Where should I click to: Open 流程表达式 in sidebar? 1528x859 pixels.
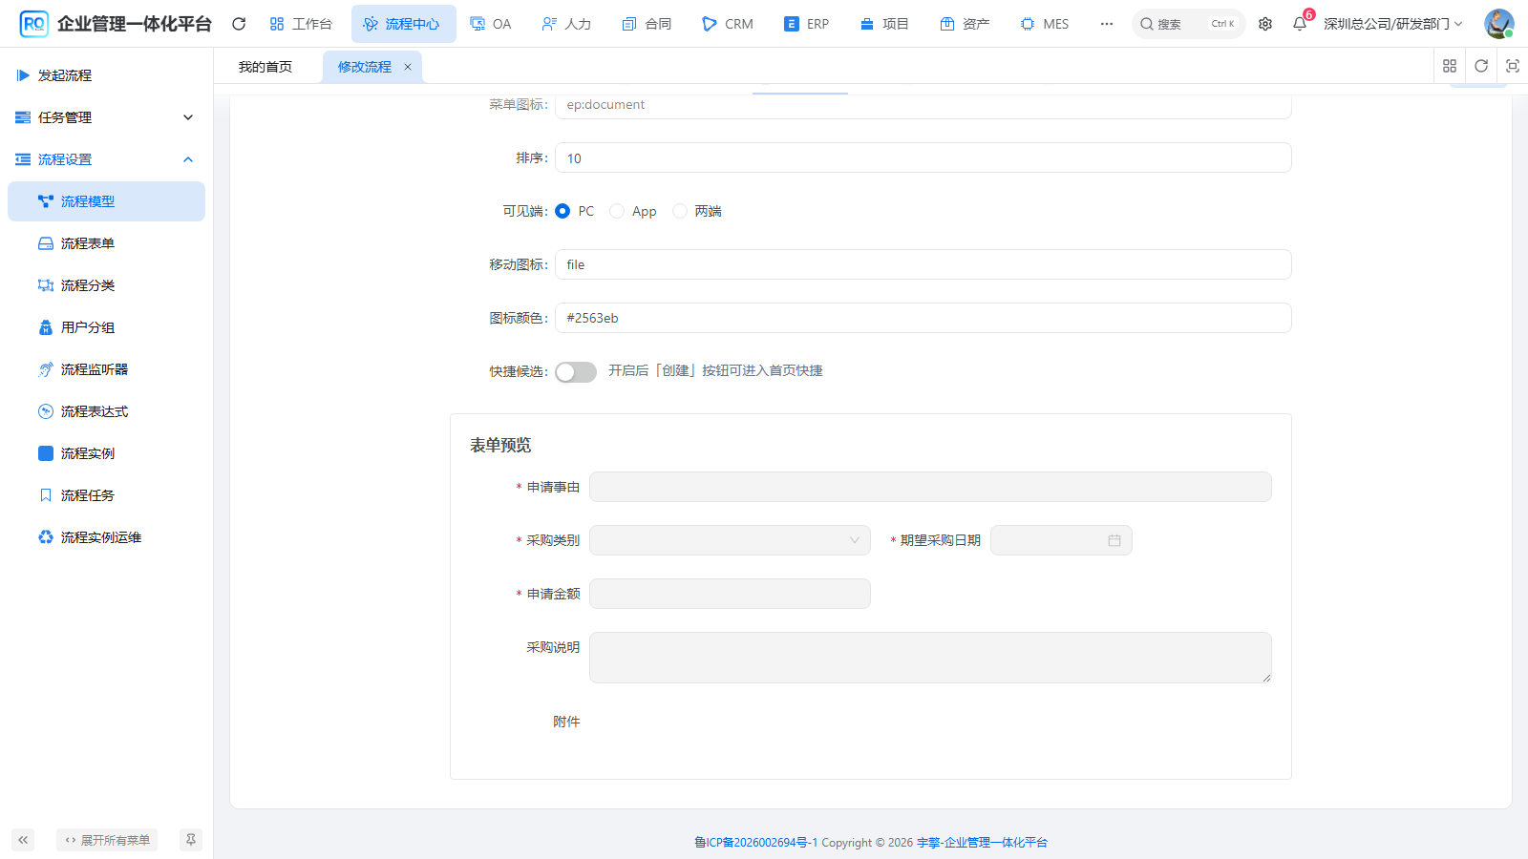(x=107, y=411)
